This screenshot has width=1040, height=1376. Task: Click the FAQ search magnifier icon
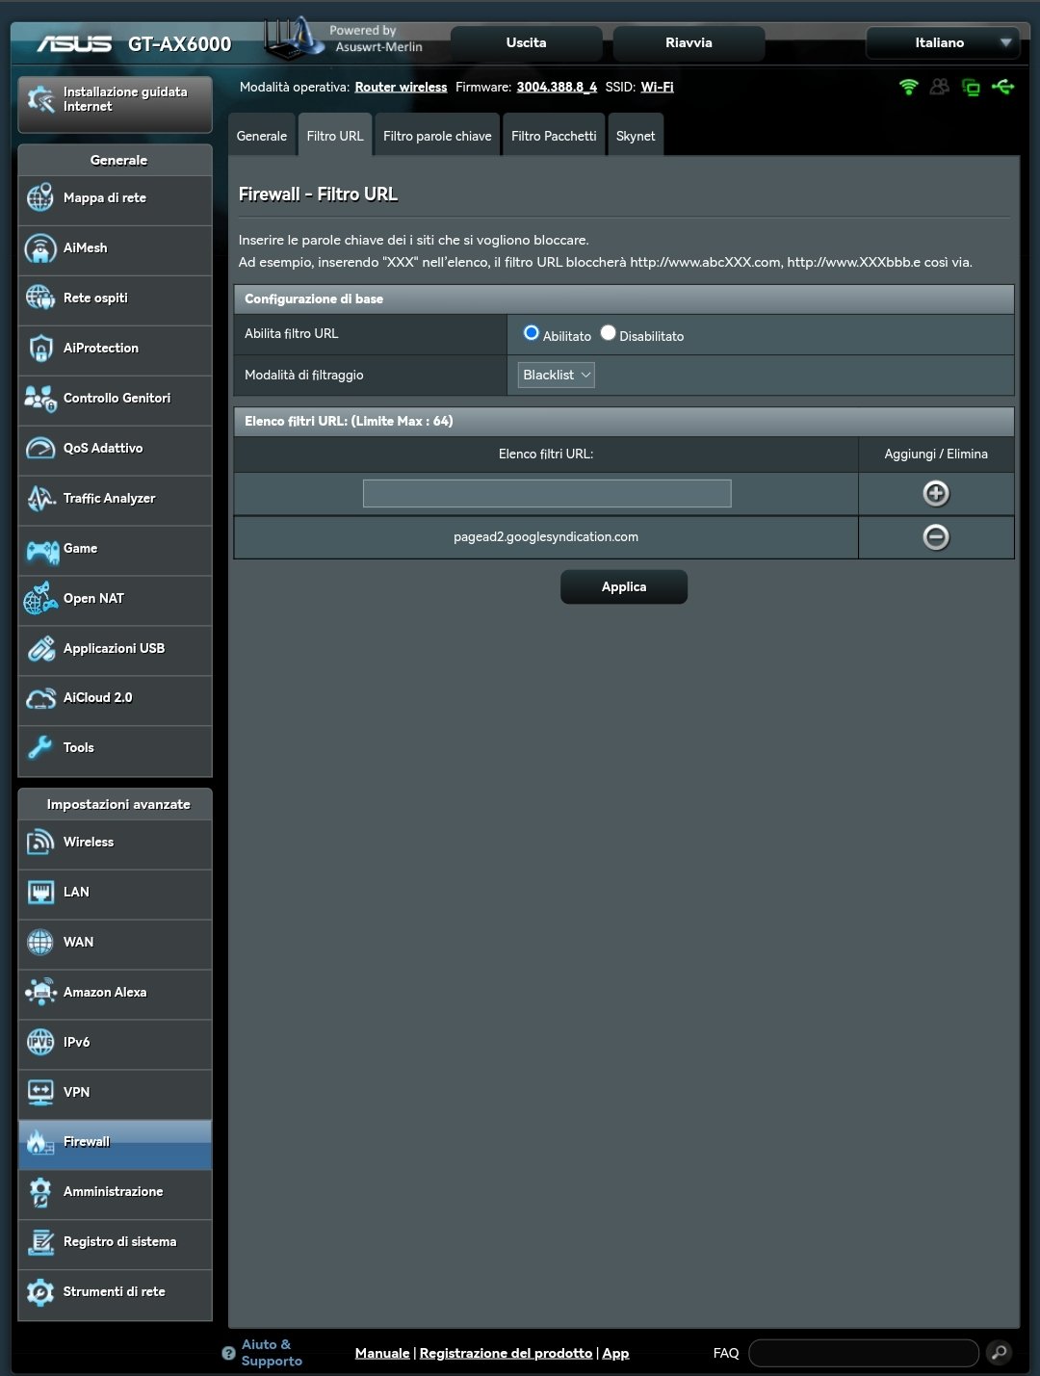[x=999, y=1353]
